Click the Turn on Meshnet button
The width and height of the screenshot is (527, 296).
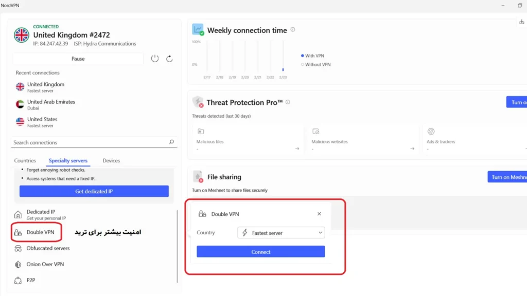pos(507,177)
